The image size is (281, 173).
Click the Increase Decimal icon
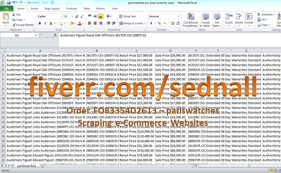(172, 23)
